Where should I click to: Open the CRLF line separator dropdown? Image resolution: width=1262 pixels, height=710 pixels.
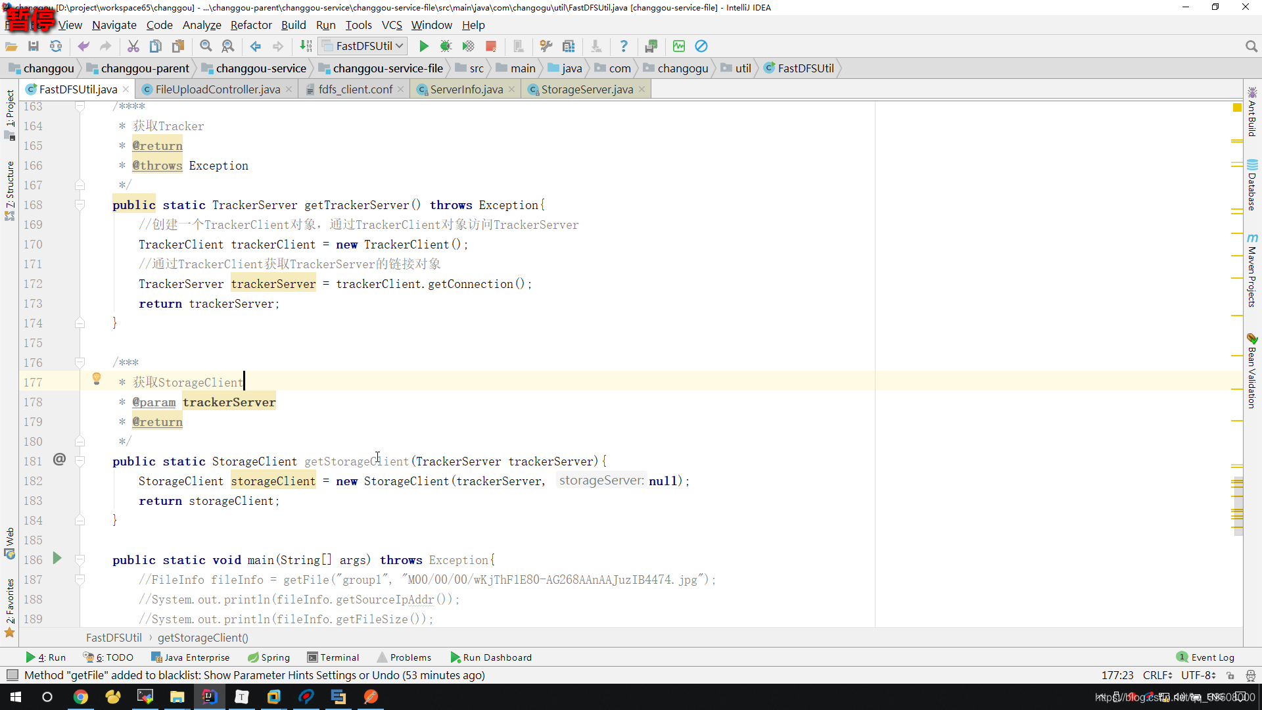tap(1157, 675)
